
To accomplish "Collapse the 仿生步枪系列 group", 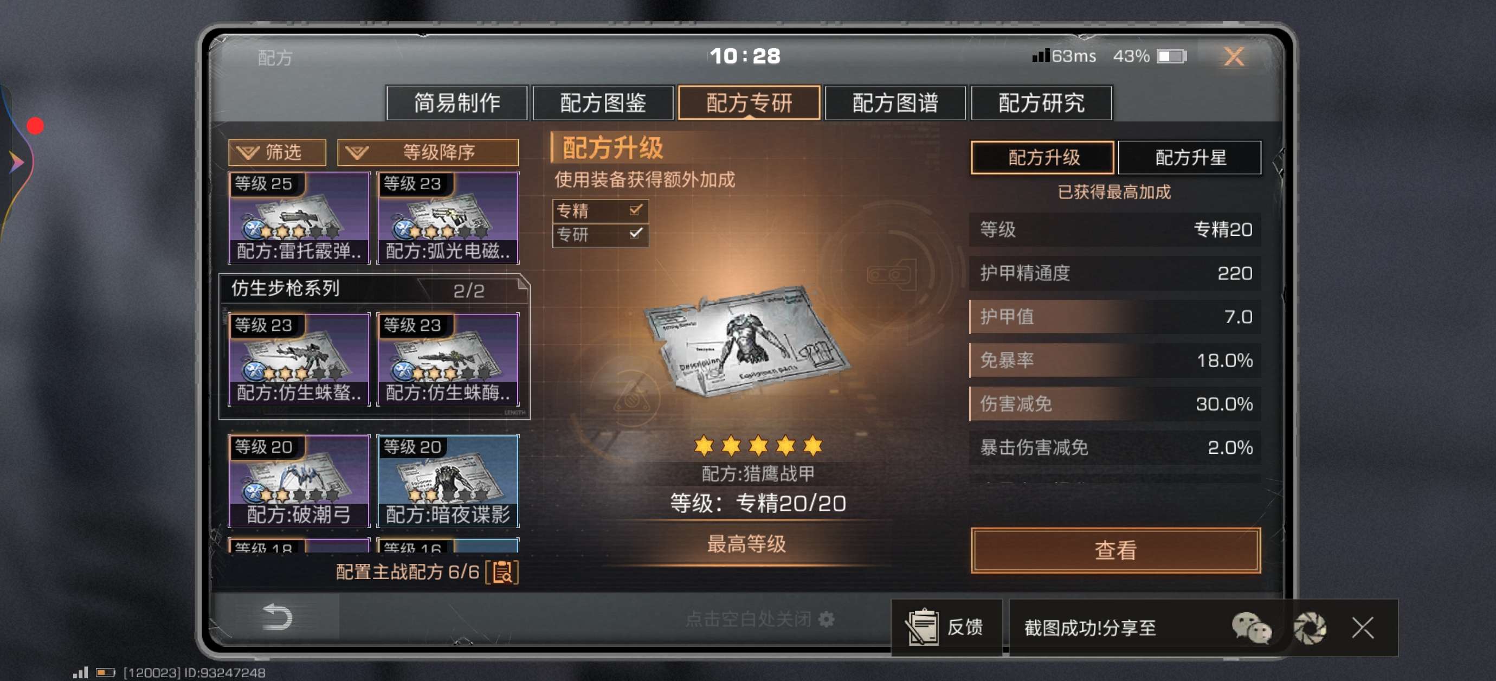I will (x=374, y=289).
